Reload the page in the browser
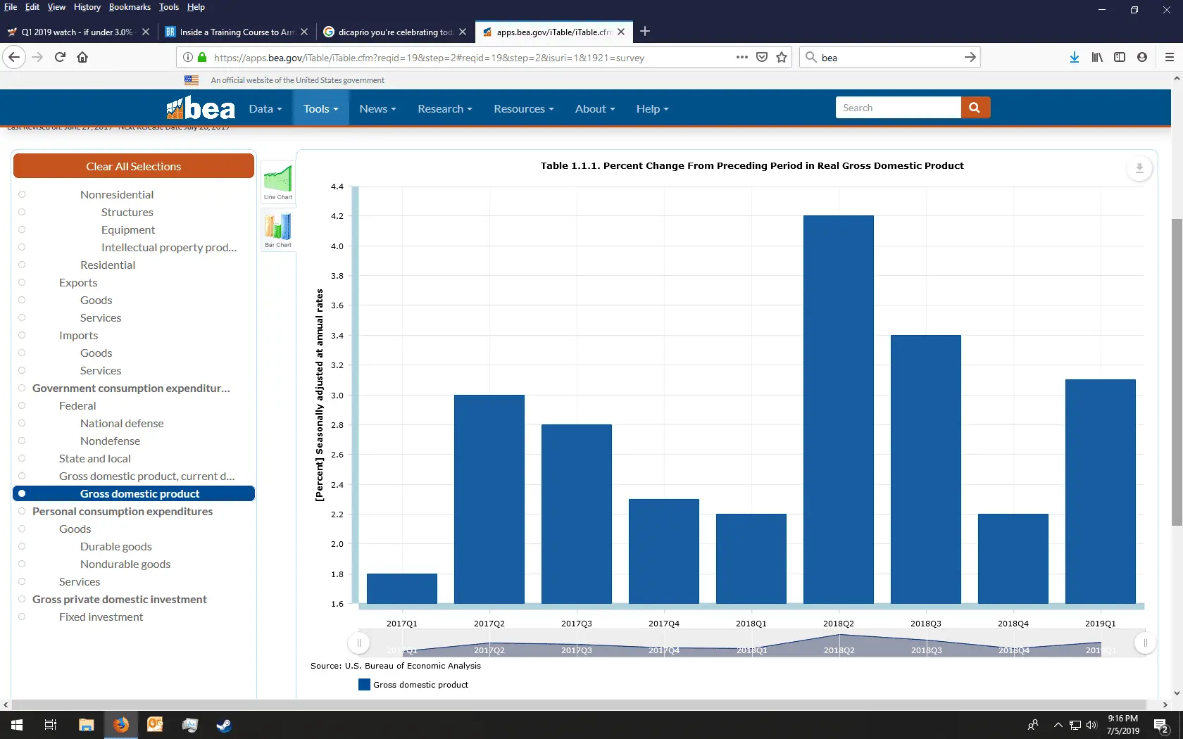 pos(60,58)
